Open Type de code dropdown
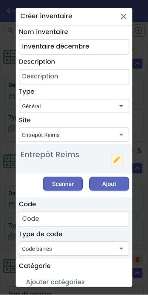Screen dimensions: 148x295 [x=74, y=249]
